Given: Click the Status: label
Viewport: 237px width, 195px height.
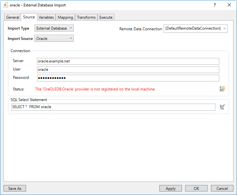Looking at the screenshot, I should (x=18, y=89).
